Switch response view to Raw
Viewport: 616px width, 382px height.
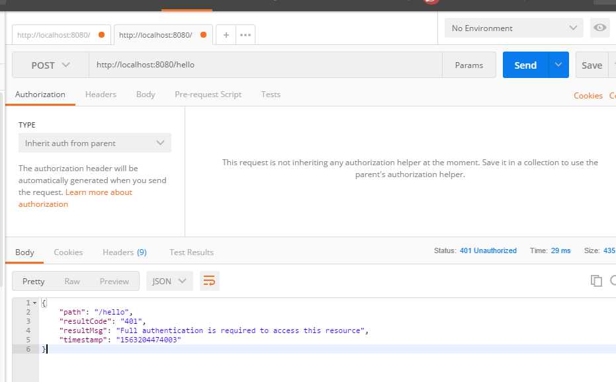coord(72,282)
